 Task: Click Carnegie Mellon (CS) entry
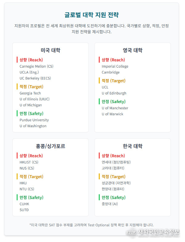point(36,66)
